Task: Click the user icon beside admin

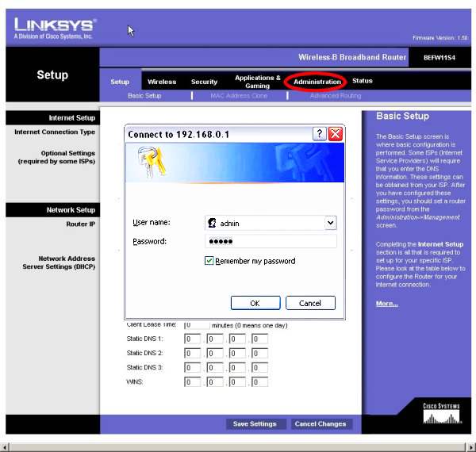Action: [x=212, y=223]
